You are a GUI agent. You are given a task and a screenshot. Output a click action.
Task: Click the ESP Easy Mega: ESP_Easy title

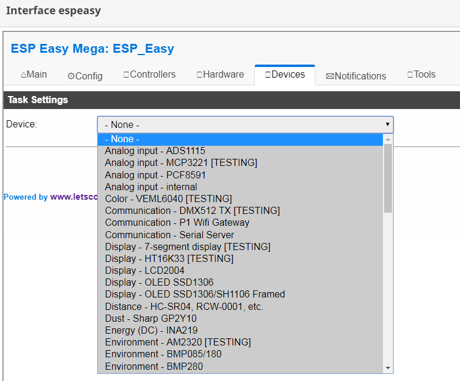click(92, 49)
